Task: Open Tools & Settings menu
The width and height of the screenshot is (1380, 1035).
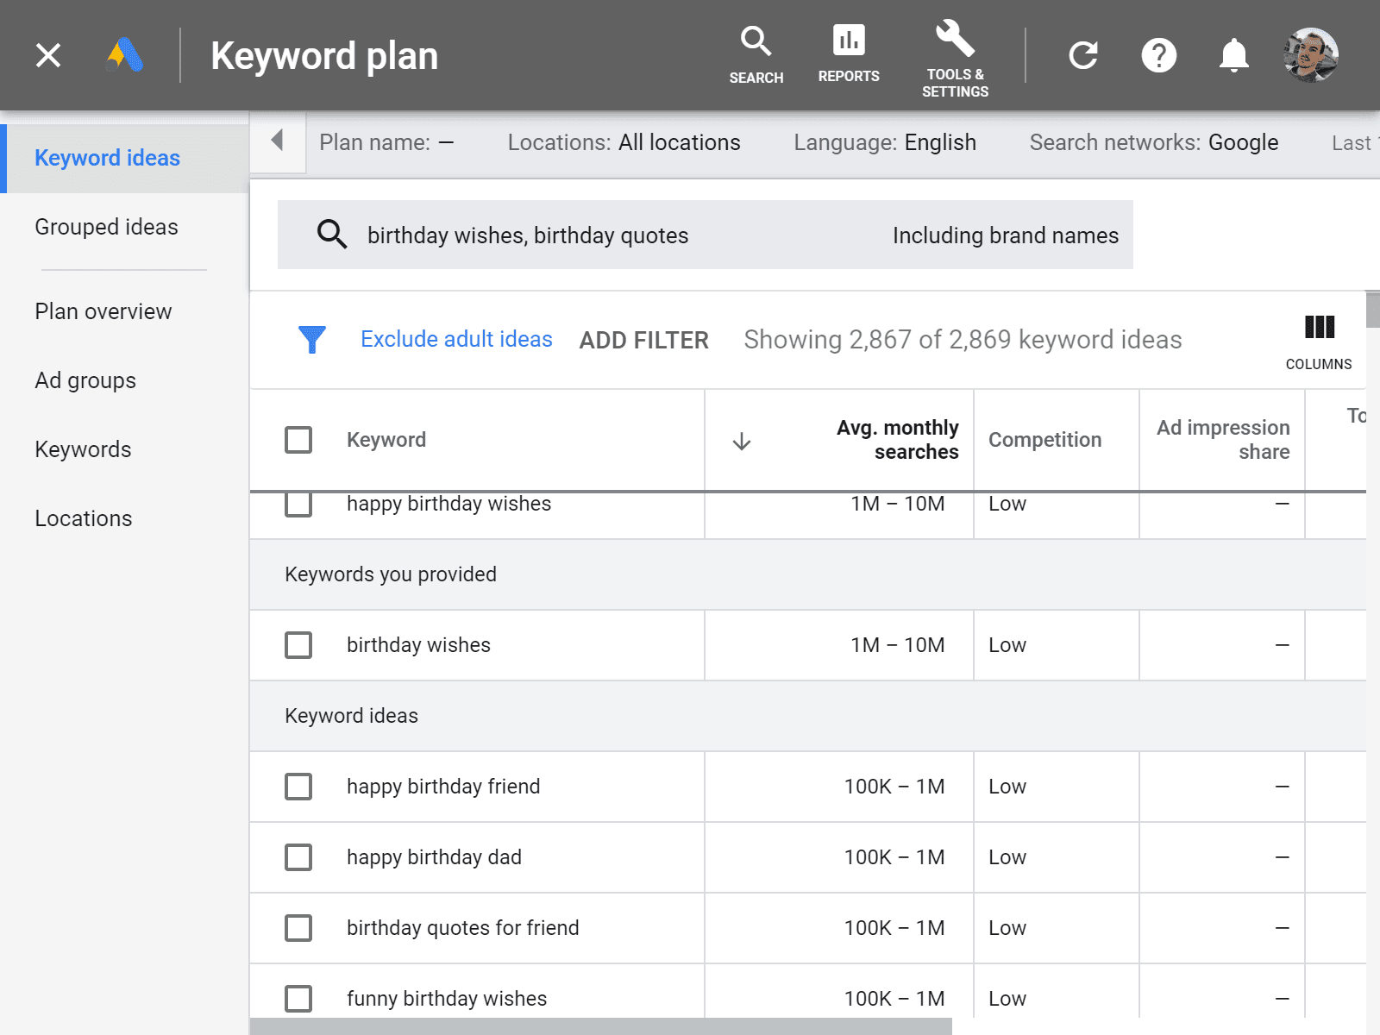Action: coord(956,59)
